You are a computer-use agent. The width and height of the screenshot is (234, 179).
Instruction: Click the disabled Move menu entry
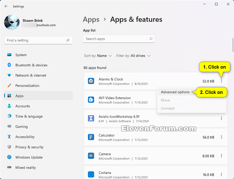(165, 100)
